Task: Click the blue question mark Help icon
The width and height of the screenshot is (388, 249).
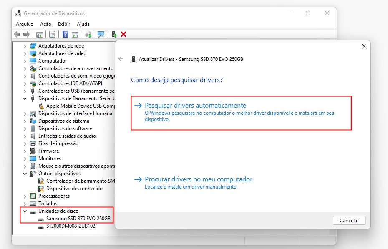Action: coord(65,34)
